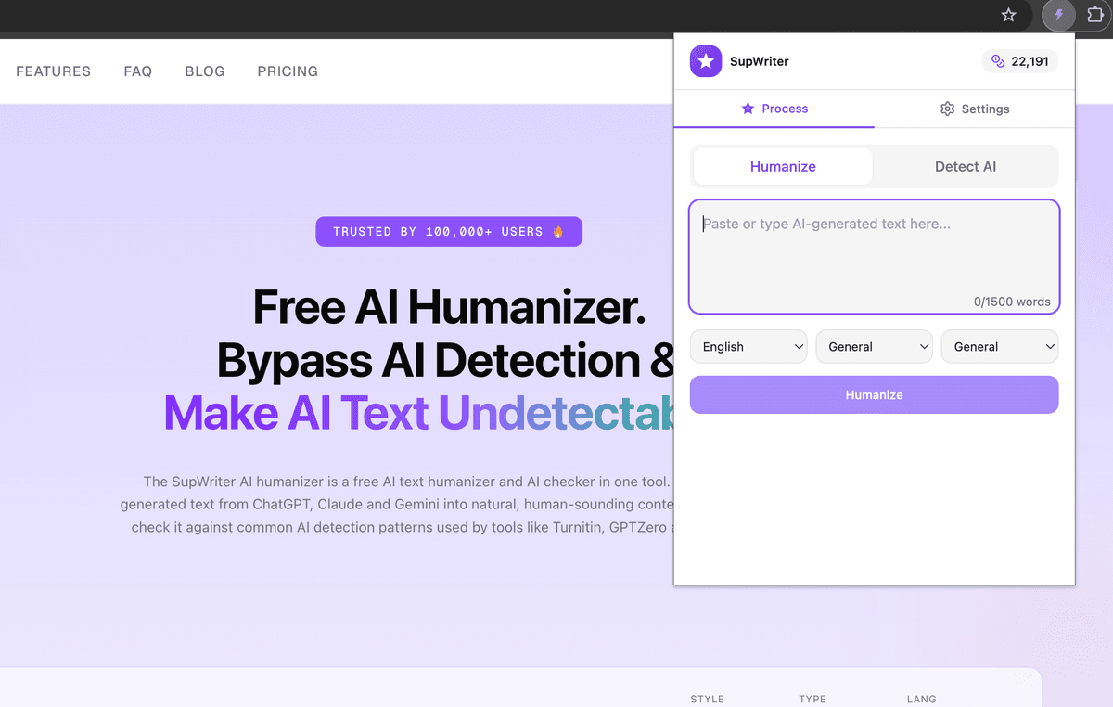Open the SupWriter lightning extension icon
Image resolution: width=1113 pixels, height=707 pixels.
coord(1058,16)
